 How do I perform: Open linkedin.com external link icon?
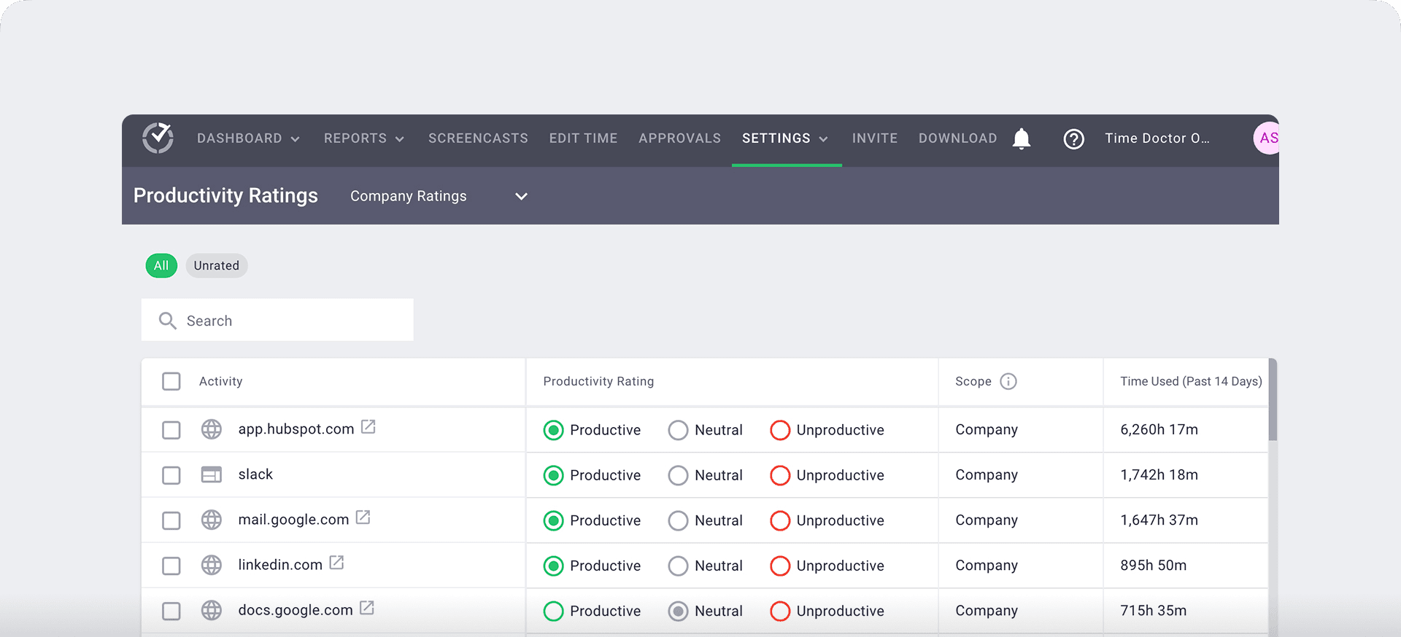tap(336, 563)
